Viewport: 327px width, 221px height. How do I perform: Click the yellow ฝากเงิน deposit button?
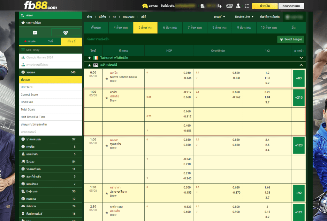pyautogui.click(x=265, y=6)
